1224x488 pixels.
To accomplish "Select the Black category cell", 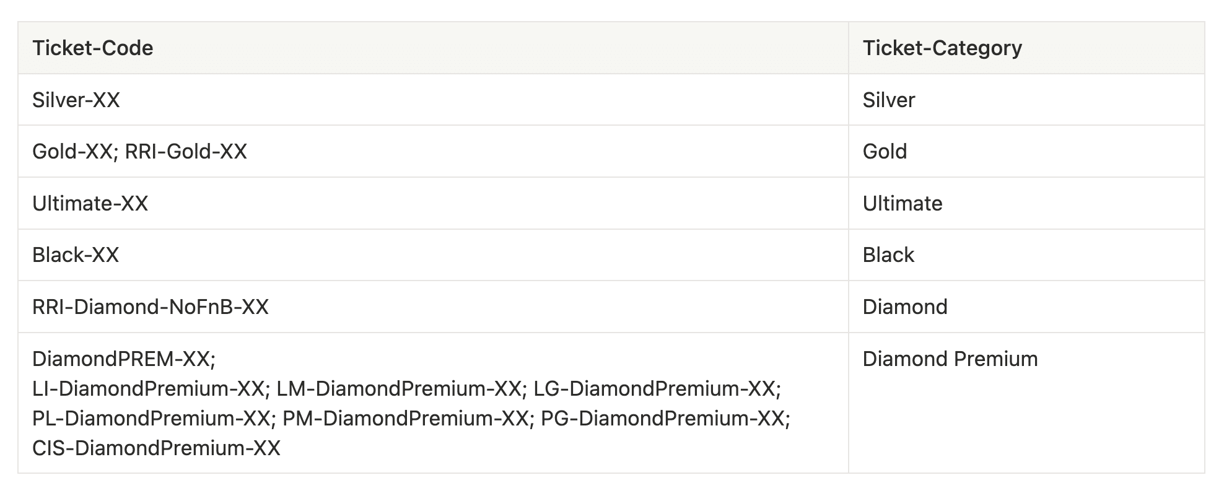I will click(x=888, y=255).
